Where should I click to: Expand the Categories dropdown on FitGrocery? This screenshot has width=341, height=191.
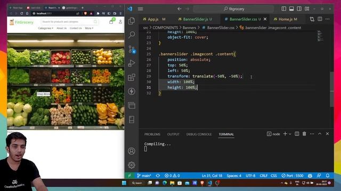point(45,28)
